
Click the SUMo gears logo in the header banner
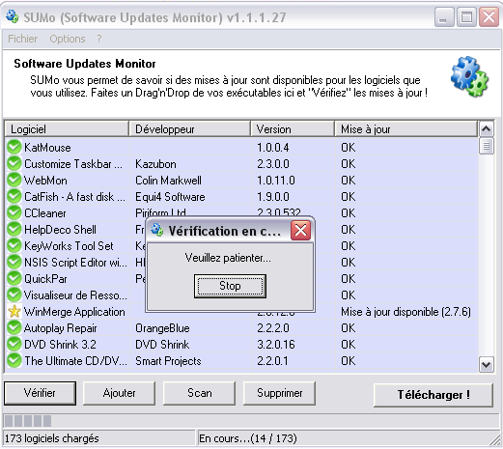tap(469, 77)
